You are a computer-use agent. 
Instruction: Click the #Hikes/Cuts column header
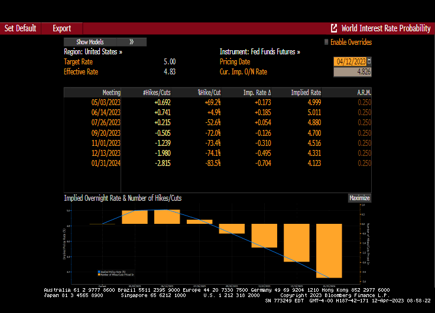157,93
